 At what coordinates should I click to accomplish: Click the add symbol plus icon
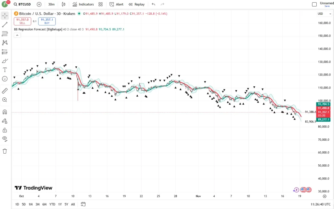click(39, 4)
